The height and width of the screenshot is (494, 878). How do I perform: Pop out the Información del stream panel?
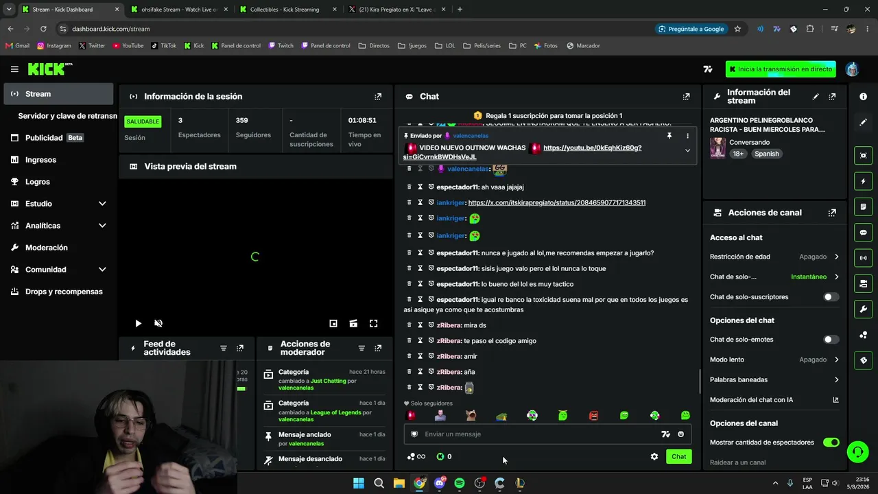tap(832, 97)
